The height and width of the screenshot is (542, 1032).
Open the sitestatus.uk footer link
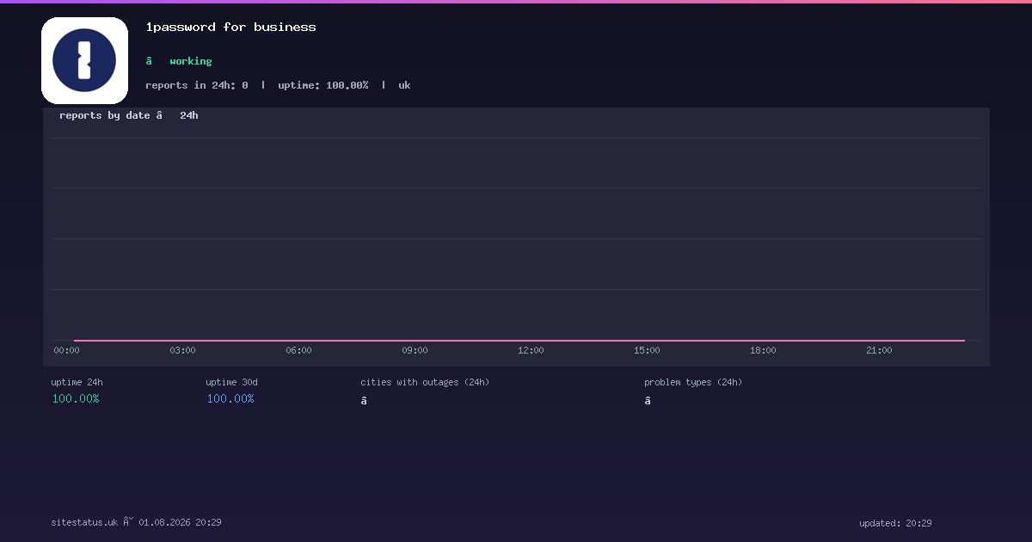pos(84,522)
